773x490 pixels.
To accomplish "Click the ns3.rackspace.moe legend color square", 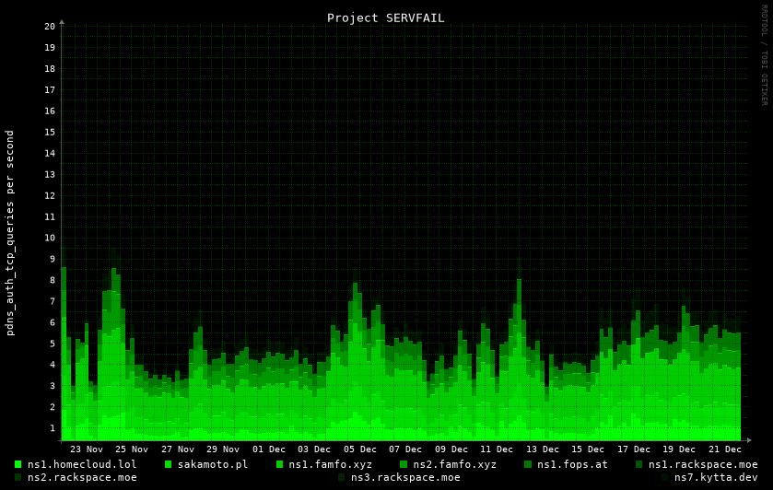I will 342,477.
